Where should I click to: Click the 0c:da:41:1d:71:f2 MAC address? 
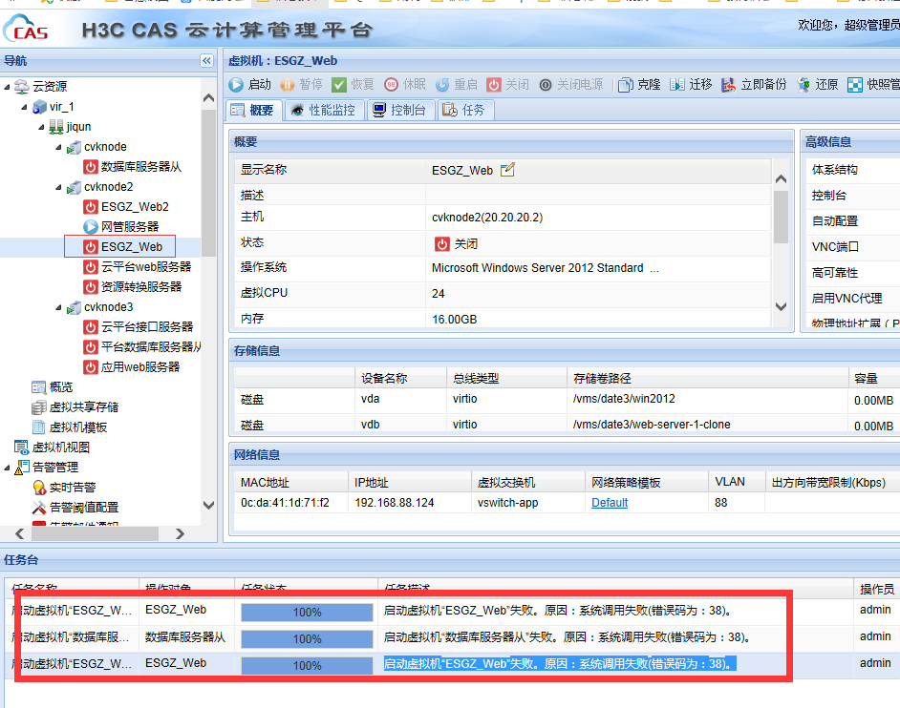pos(285,503)
